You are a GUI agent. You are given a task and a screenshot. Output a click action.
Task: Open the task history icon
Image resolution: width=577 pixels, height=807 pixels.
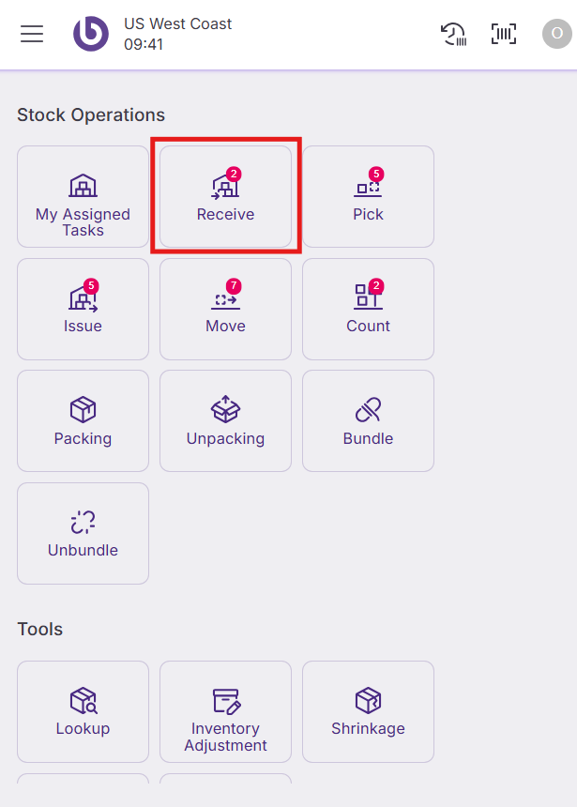point(454,34)
